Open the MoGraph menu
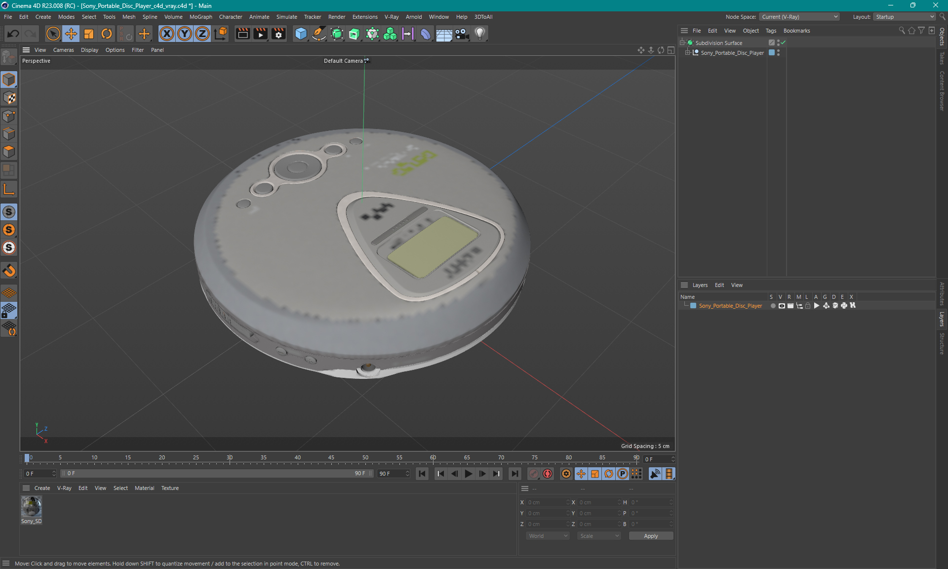 [x=200, y=17]
